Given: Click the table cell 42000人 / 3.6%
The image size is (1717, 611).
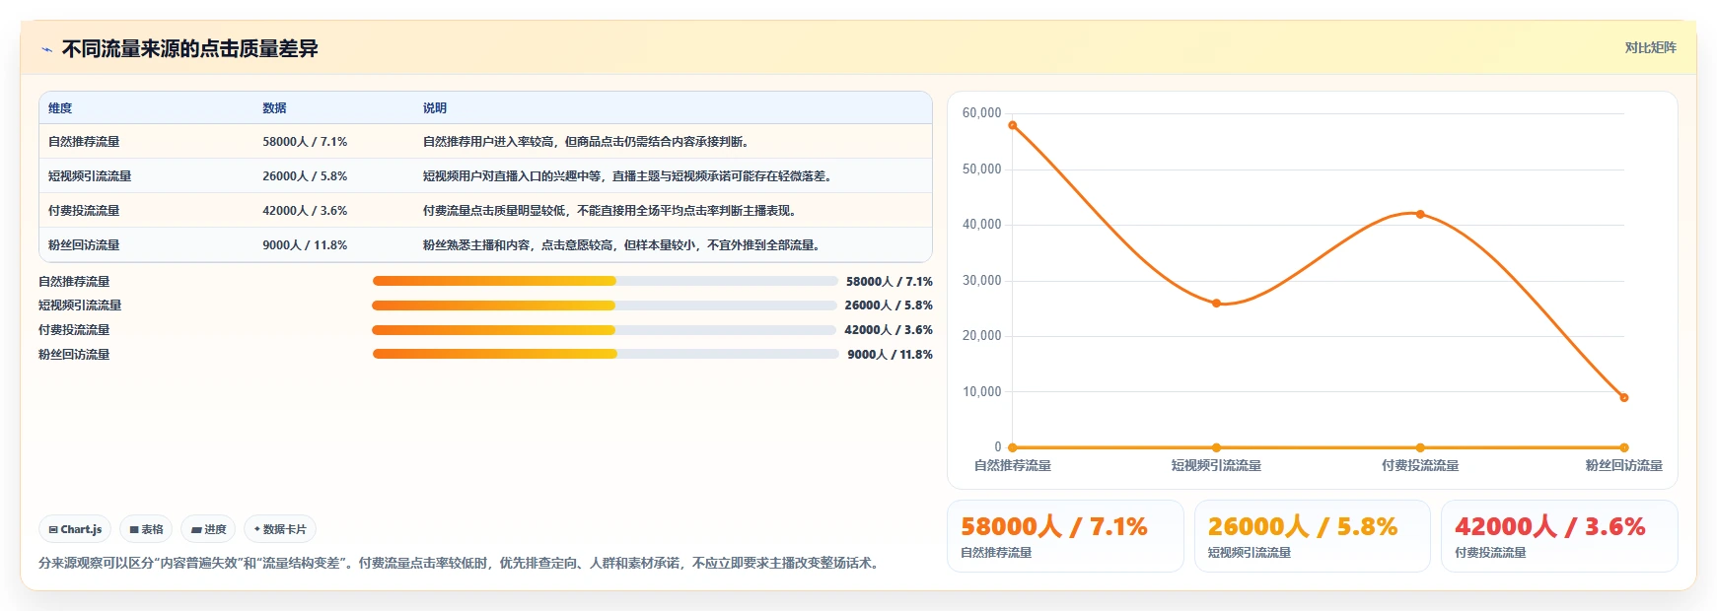Looking at the screenshot, I should point(305,211).
